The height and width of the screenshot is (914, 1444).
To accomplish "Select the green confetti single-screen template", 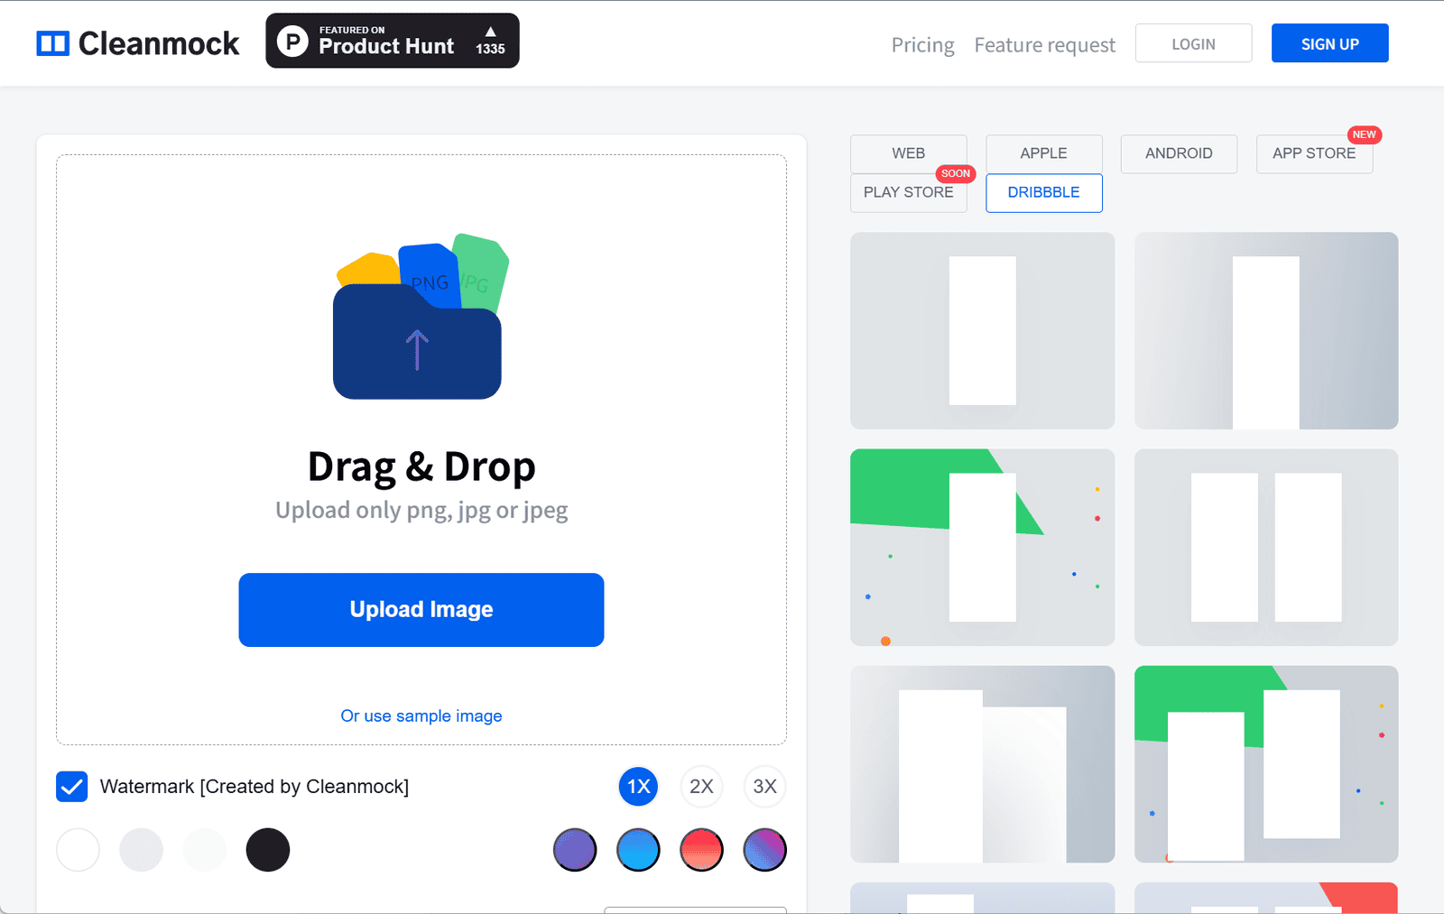I will pos(982,548).
